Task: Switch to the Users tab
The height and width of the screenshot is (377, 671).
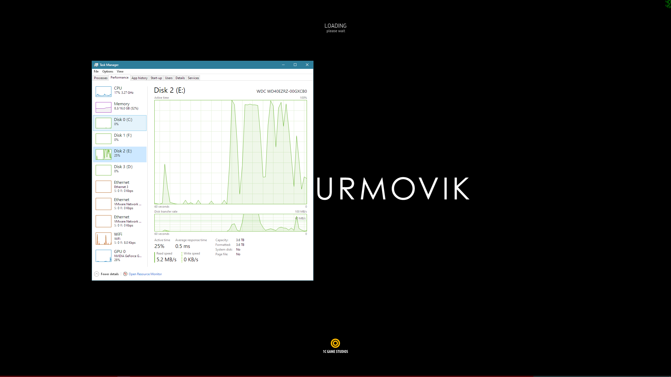Action: coord(169,78)
